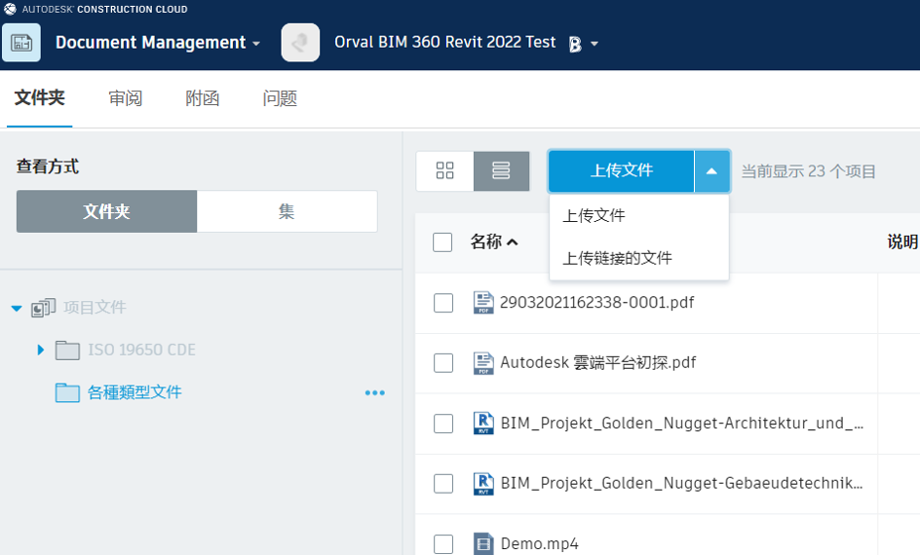Open the 审阅 tab
The image size is (920, 555).
point(125,98)
